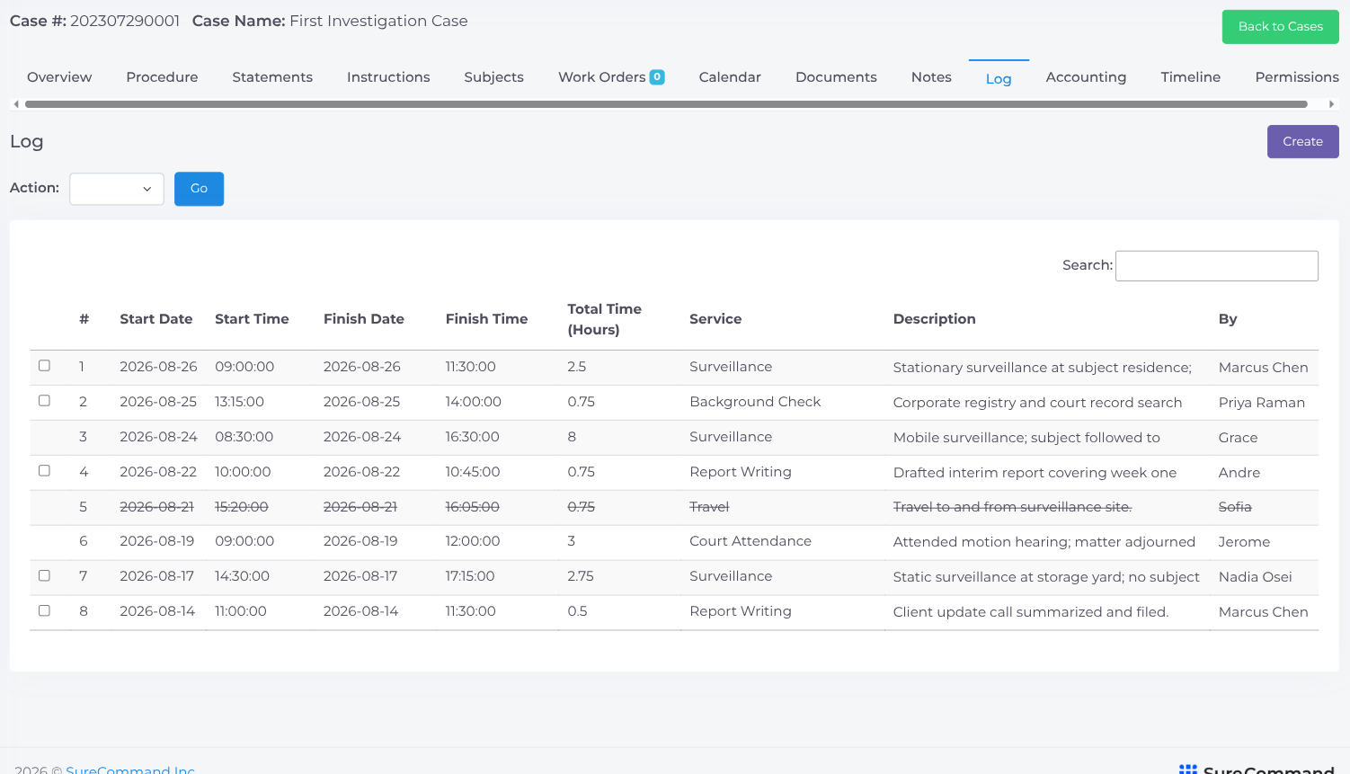The height and width of the screenshot is (774, 1350).
Task: Open the Accounting tab
Action: pos(1086,77)
